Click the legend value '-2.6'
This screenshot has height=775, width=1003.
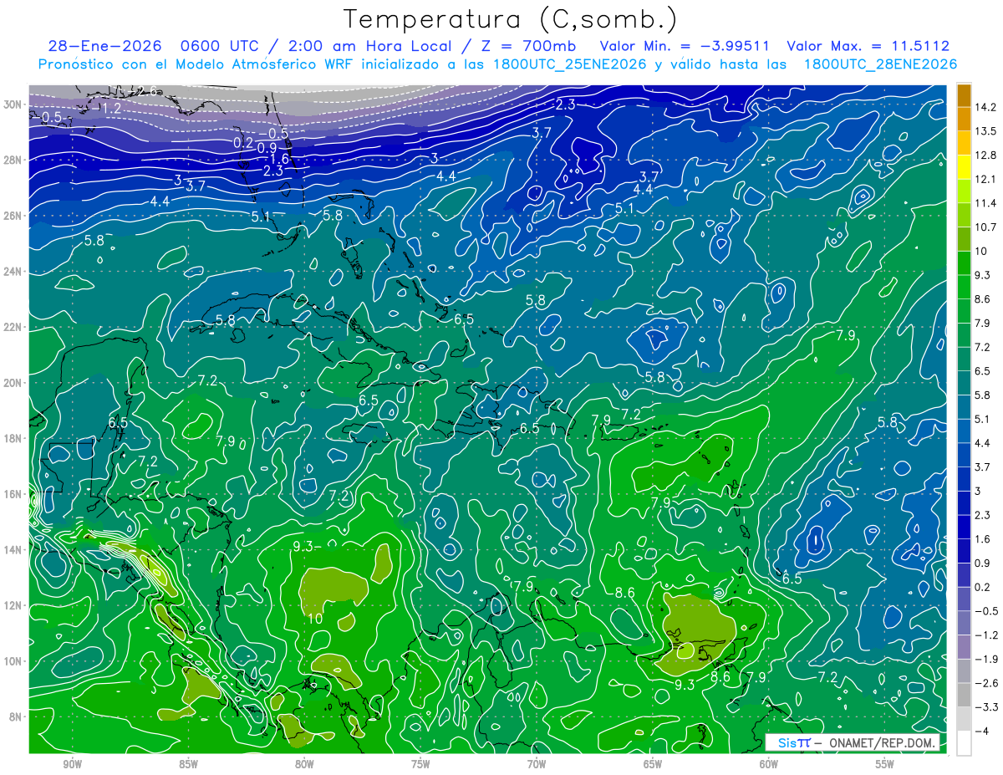click(x=986, y=683)
